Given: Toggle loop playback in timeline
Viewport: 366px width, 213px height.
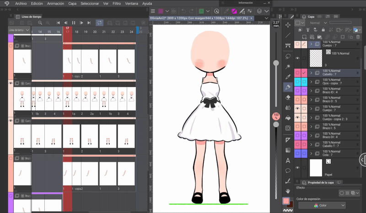Looking at the screenshot, I should tap(99, 22).
